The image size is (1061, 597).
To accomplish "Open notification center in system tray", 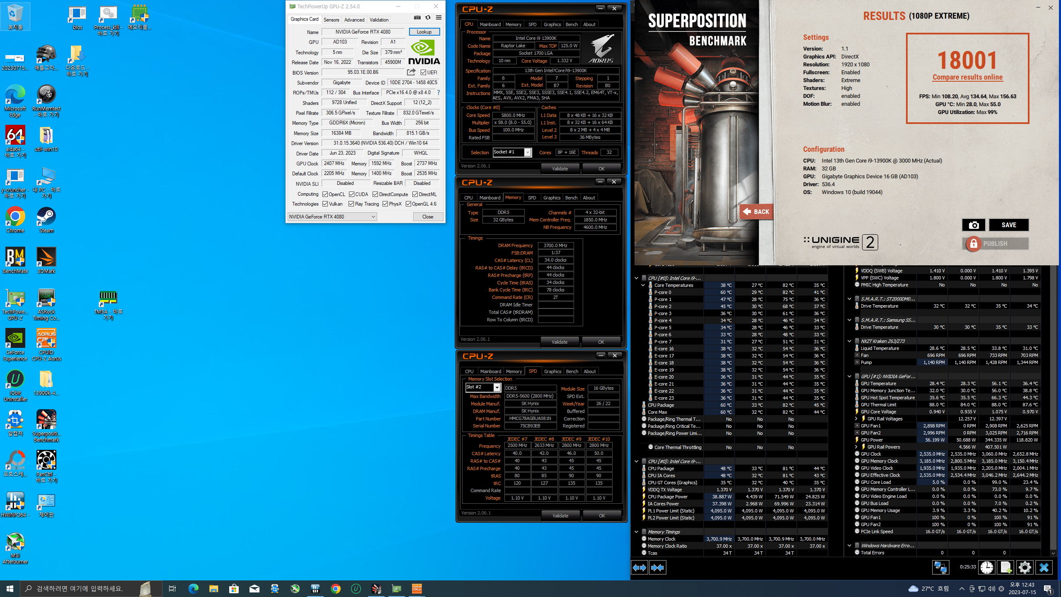I will (x=1048, y=588).
